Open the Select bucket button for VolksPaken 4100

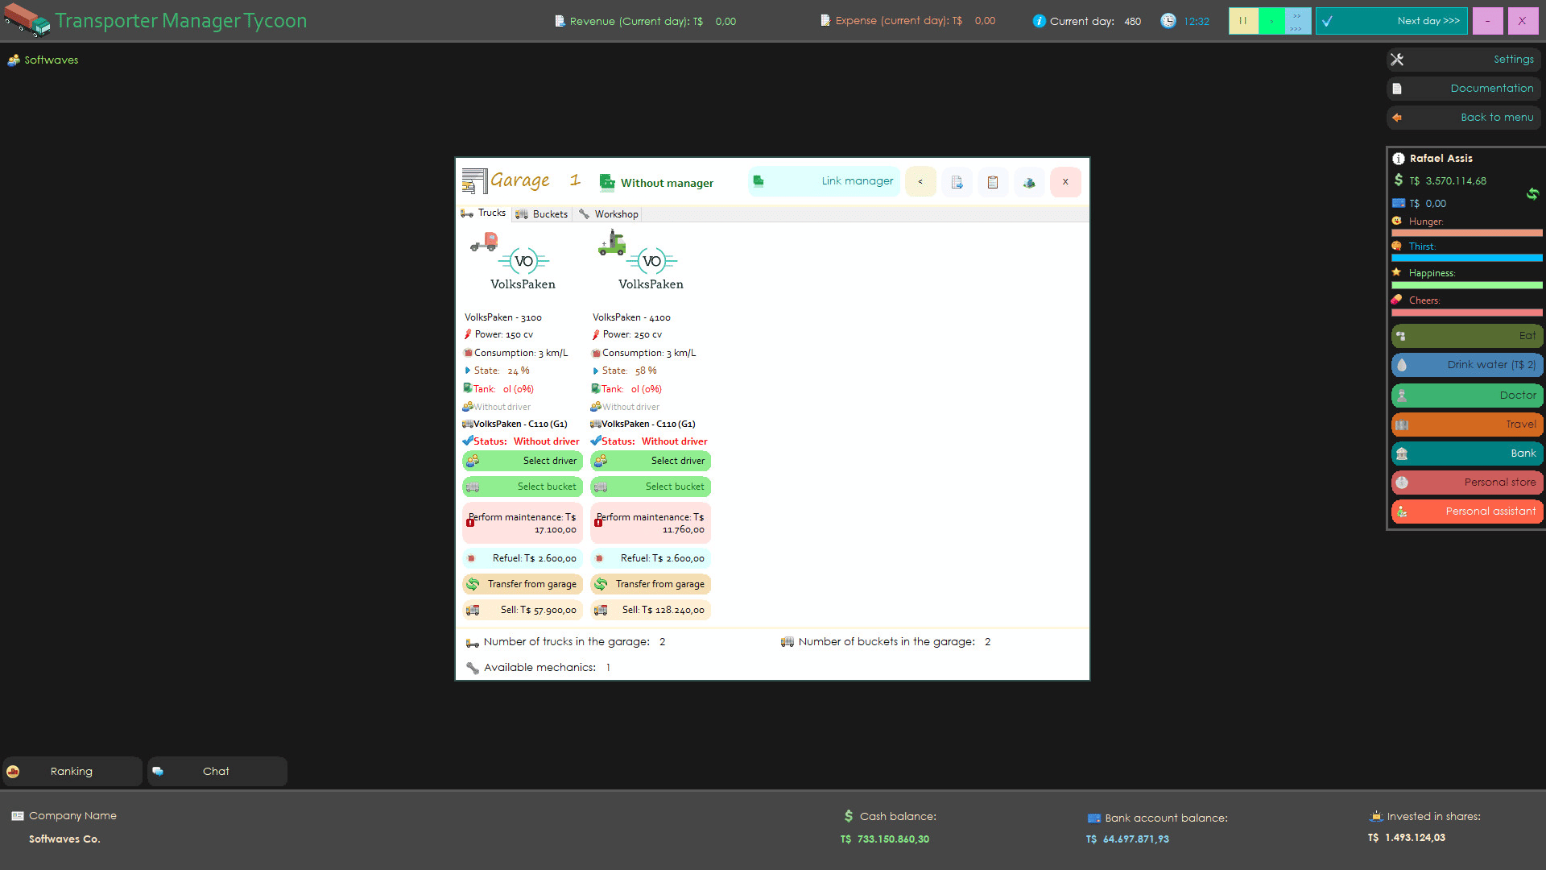[651, 487]
